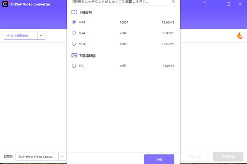Click the HitPaw Video Converter logo icon

point(5,4)
